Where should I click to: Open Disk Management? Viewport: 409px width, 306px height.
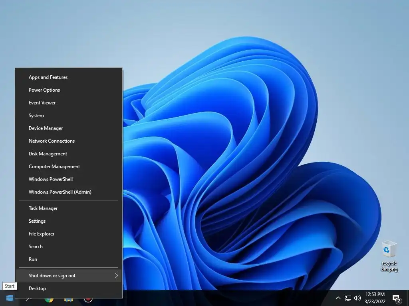(x=69, y=154)
